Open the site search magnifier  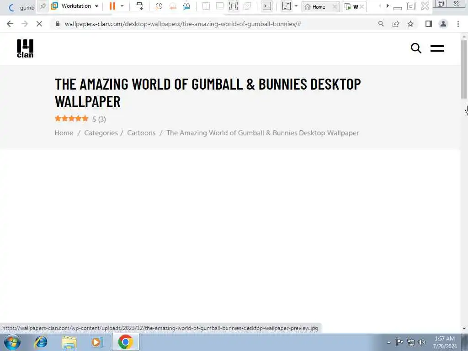[416, 48]
